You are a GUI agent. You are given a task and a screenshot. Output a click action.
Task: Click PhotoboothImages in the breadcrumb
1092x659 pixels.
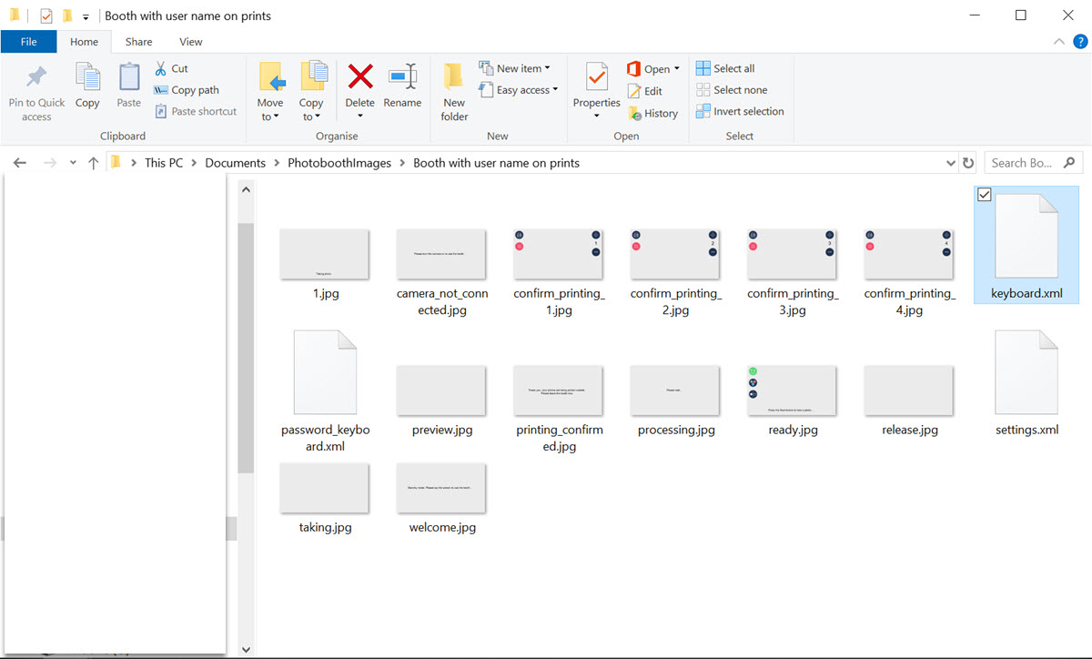pyautogui.click(x=339, y=163)
